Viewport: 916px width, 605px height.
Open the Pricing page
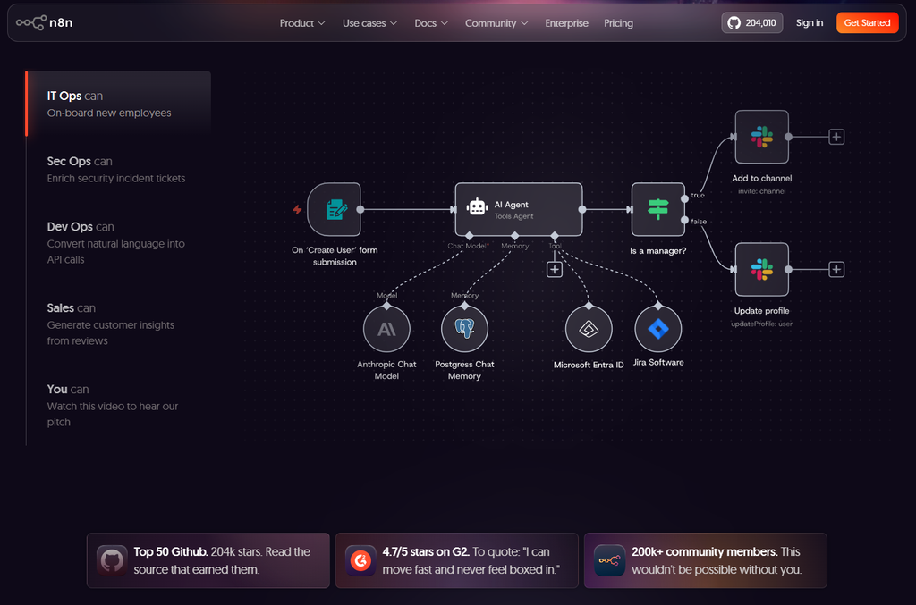(x=619, y=23)
